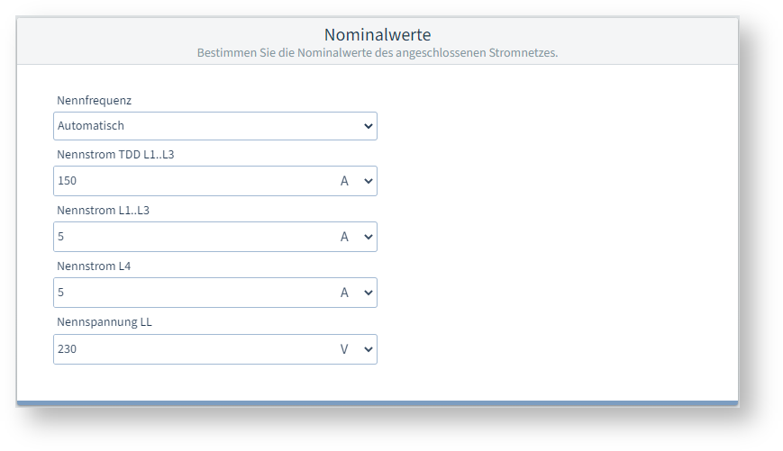Select the 'A' unit for Nennstrom L4
783x451 pixels.
tap(344, 293)
